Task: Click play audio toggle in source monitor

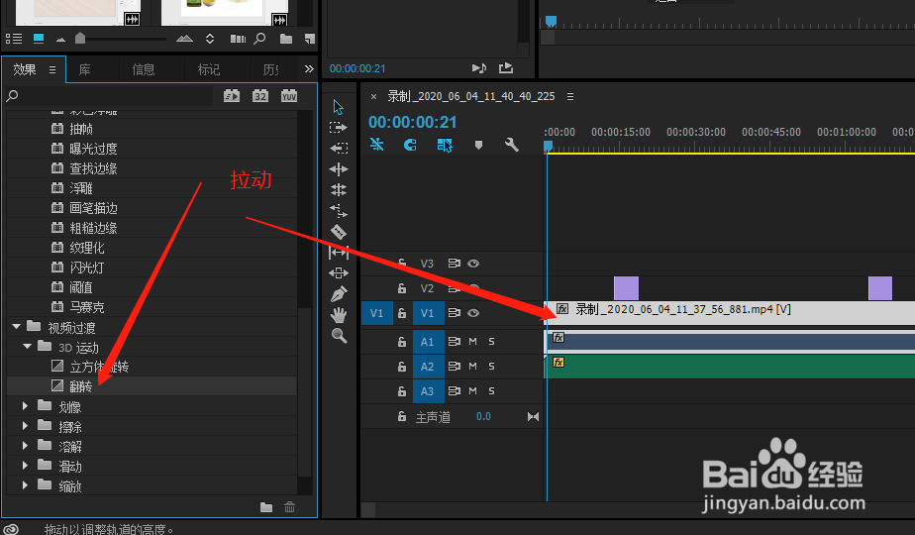Action: tap(479, 67)
